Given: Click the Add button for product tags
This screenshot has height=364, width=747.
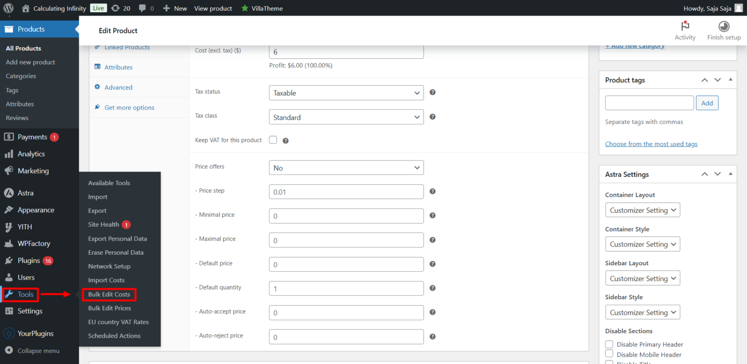Looking at the screenshot, I should (x=707, y=103).
